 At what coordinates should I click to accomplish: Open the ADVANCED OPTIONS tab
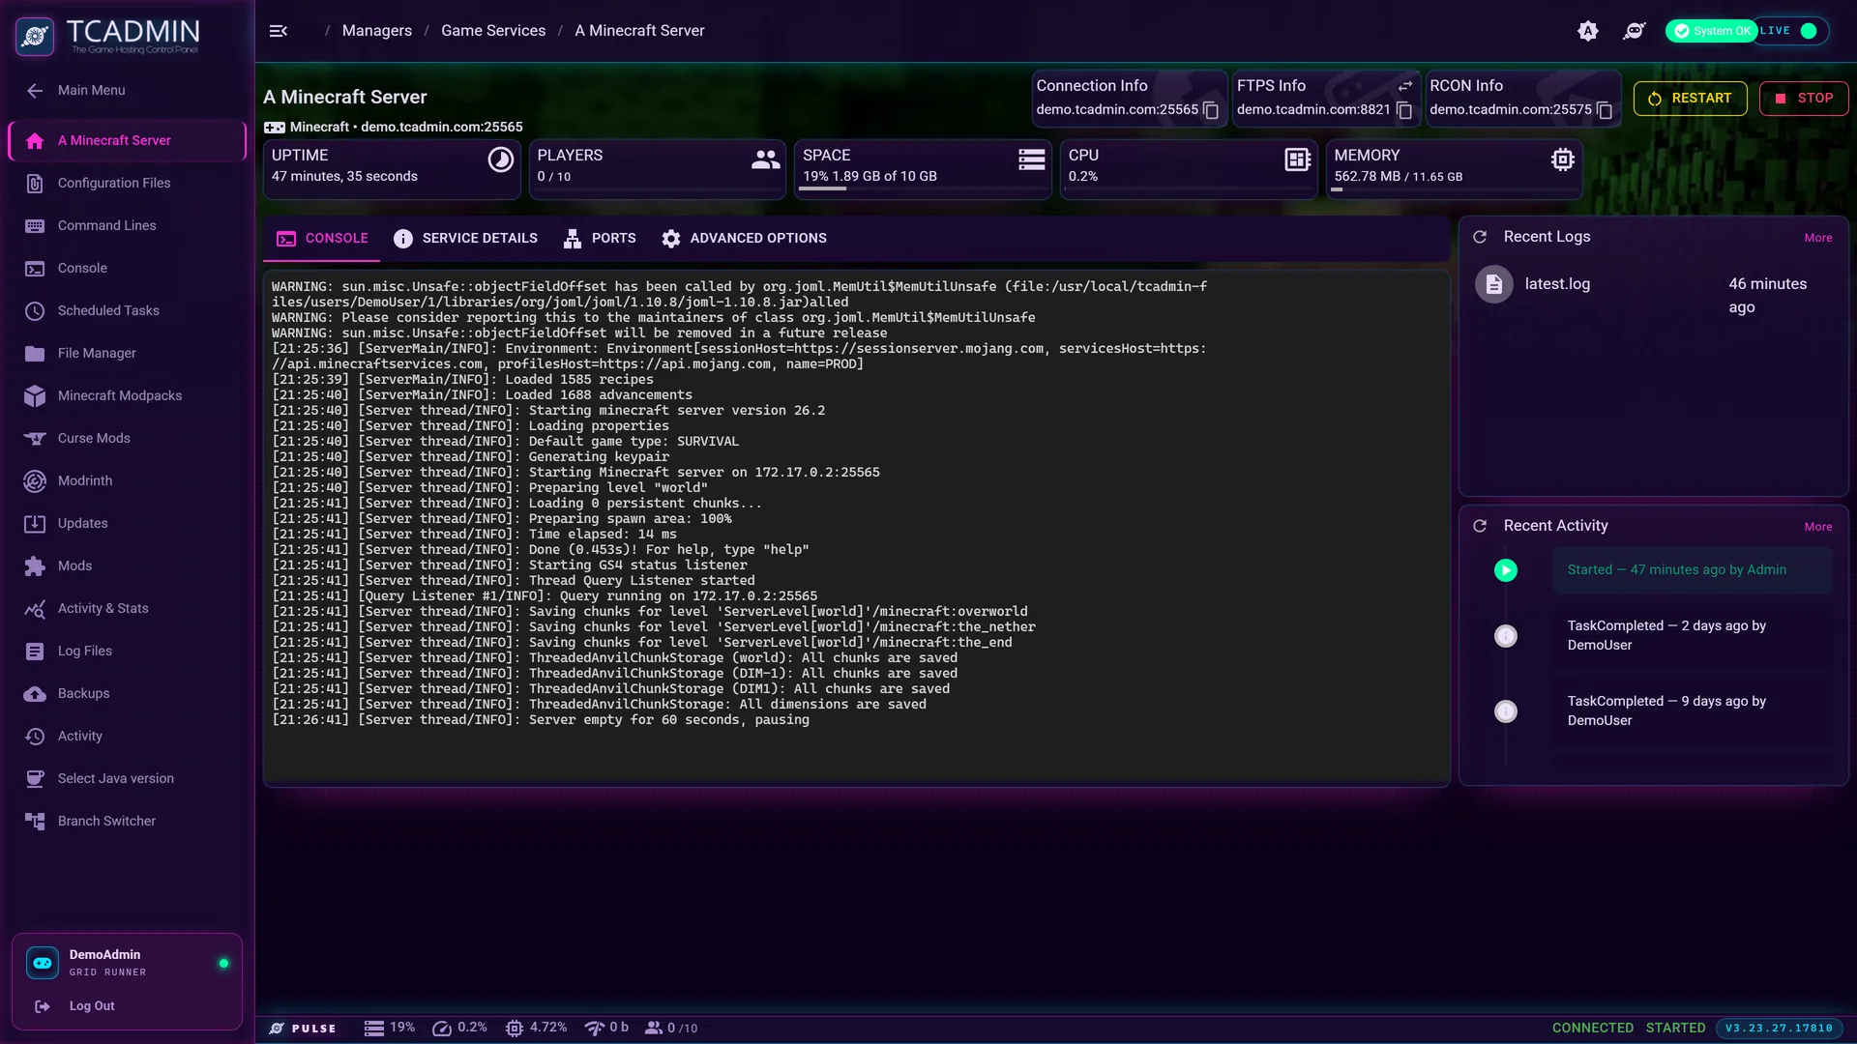(744, 239)
